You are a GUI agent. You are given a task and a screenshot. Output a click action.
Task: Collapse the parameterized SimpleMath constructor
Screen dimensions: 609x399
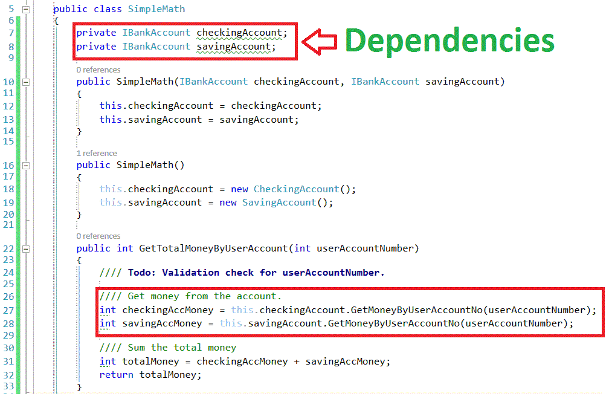(25, 81)
